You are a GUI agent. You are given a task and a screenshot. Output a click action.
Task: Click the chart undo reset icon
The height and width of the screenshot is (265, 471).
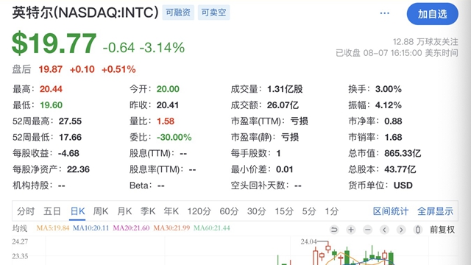(334, 230)
